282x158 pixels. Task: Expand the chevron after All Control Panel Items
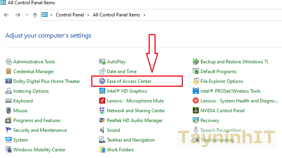tap(144, 15)
